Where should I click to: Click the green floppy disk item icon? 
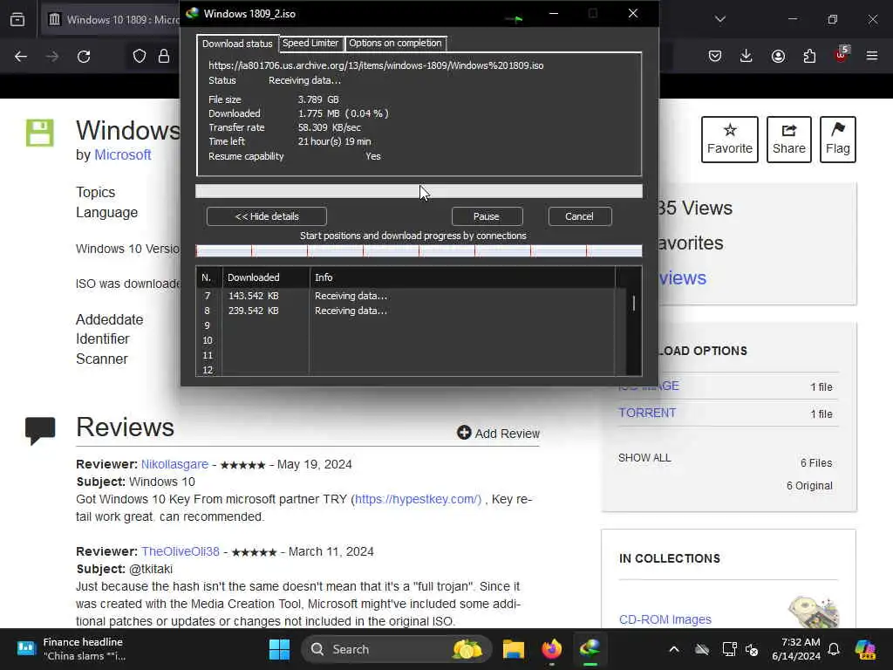point(40,133)
